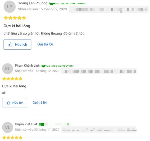This screenshot has height=141, width=150.
Task: Click the VL avatar of Huyền Việt Luật
Action: pos(7,128)
